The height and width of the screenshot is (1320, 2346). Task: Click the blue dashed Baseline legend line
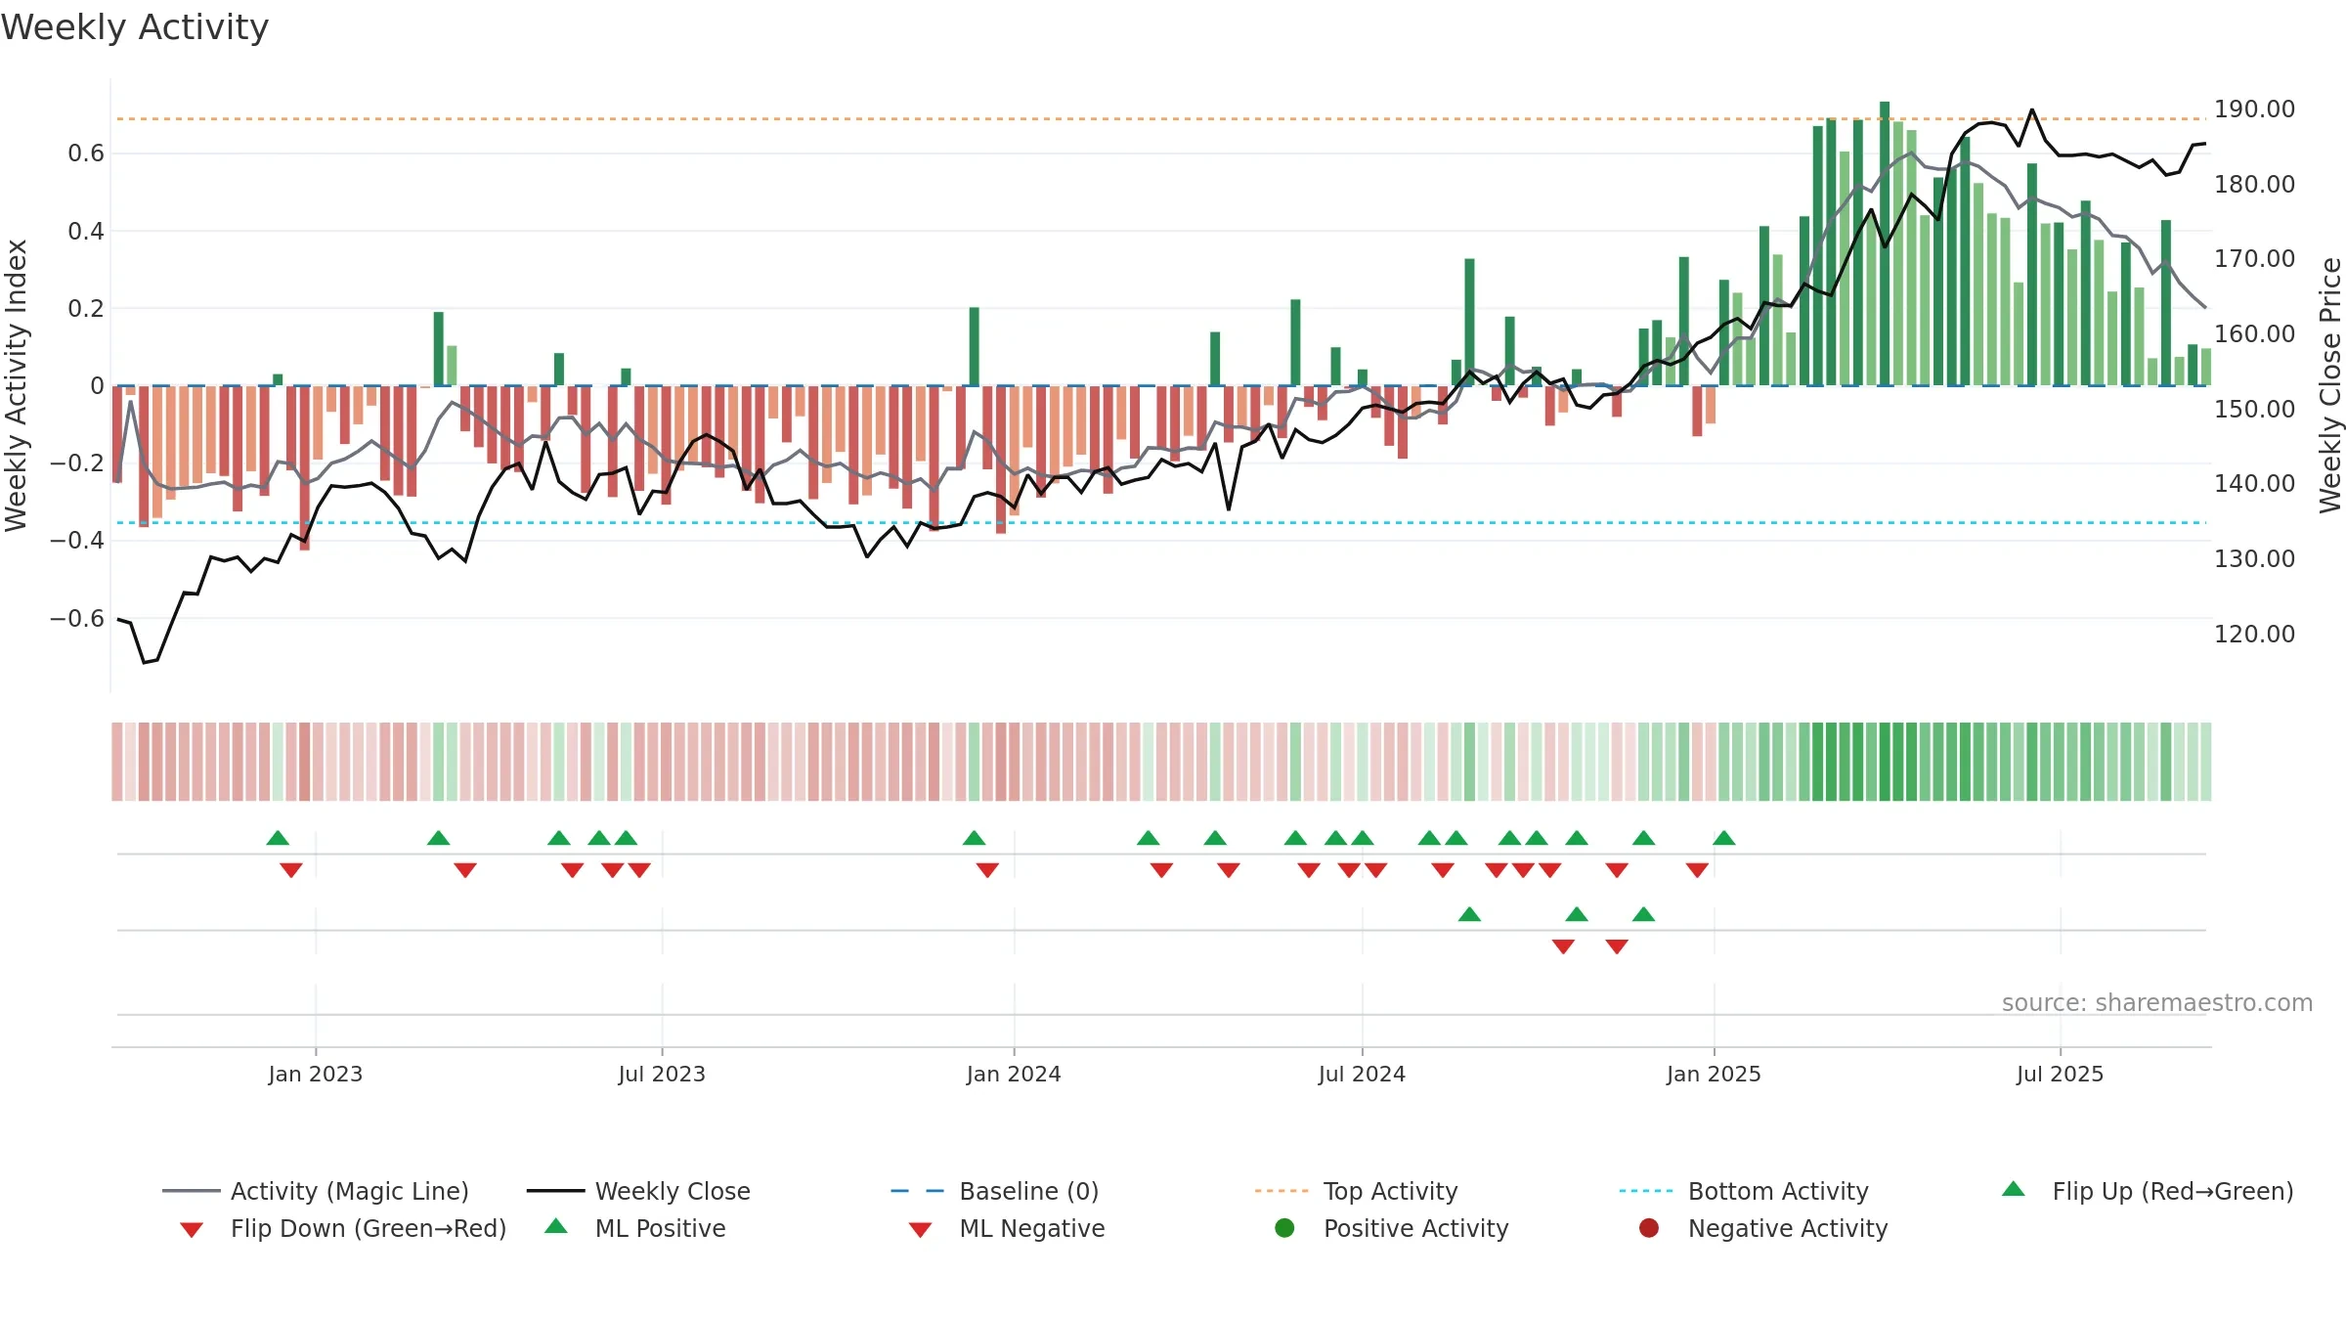point(917,1191)
